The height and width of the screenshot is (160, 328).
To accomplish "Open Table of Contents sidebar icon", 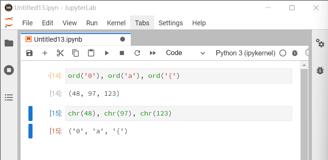I will [x=9, y=97].
